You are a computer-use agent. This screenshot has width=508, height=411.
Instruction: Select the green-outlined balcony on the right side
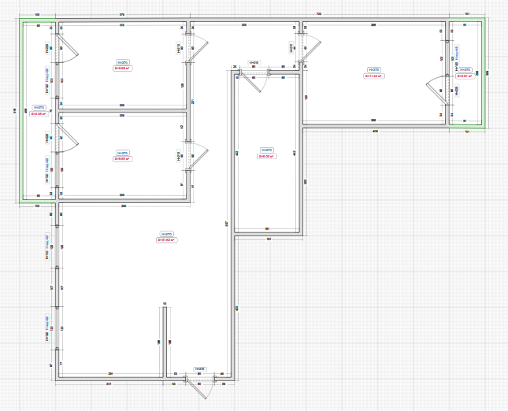467,73
